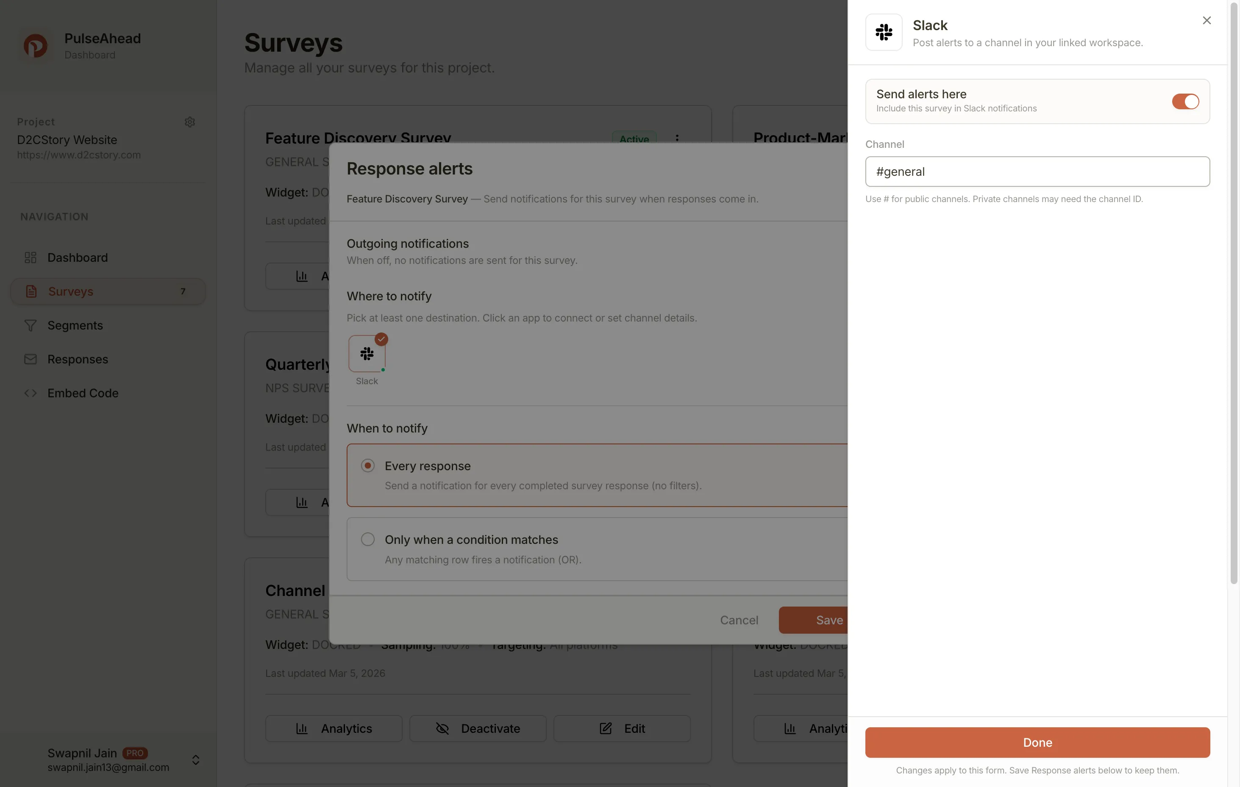Select the Every response radio button
The image size is (1240, 787).
click(x=367, y=465)
